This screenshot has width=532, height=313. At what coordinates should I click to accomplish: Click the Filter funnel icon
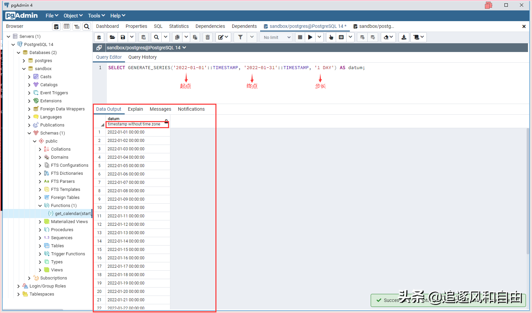pyautogui.click(x=240, y=37)
